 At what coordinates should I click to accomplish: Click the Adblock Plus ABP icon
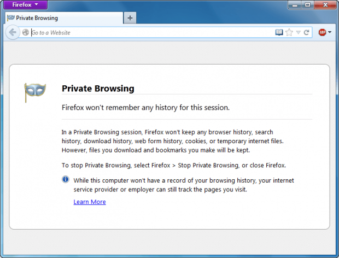pos(323,32)
